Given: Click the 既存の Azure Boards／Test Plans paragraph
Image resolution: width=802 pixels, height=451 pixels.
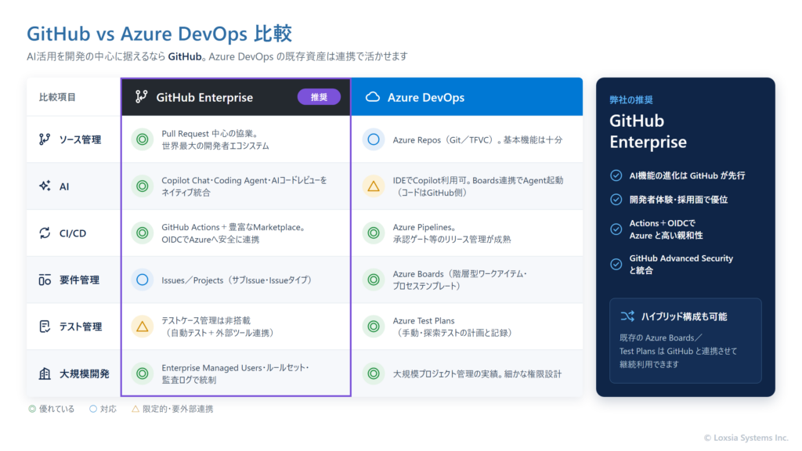Looking at the screenshot, I should (679, 351).
